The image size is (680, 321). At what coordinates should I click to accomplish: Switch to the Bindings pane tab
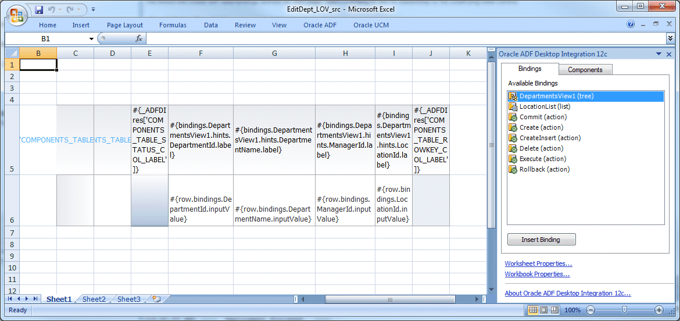(x=529, y=69)
